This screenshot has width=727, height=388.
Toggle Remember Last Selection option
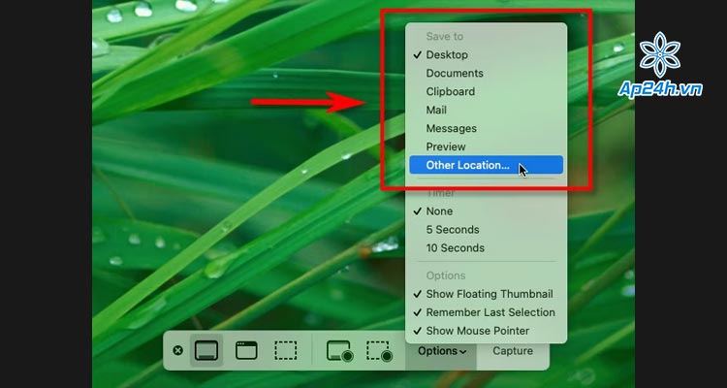[486, 312]
